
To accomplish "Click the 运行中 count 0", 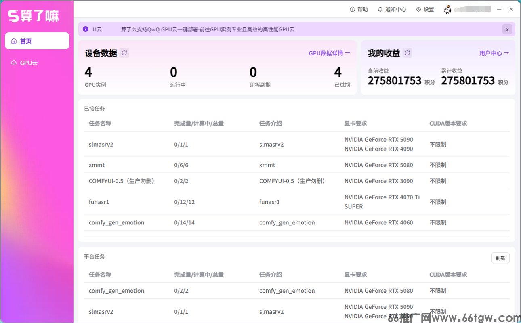I will (x=174, y=72).
